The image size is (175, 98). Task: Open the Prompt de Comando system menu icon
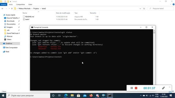(x=32, y=27)
